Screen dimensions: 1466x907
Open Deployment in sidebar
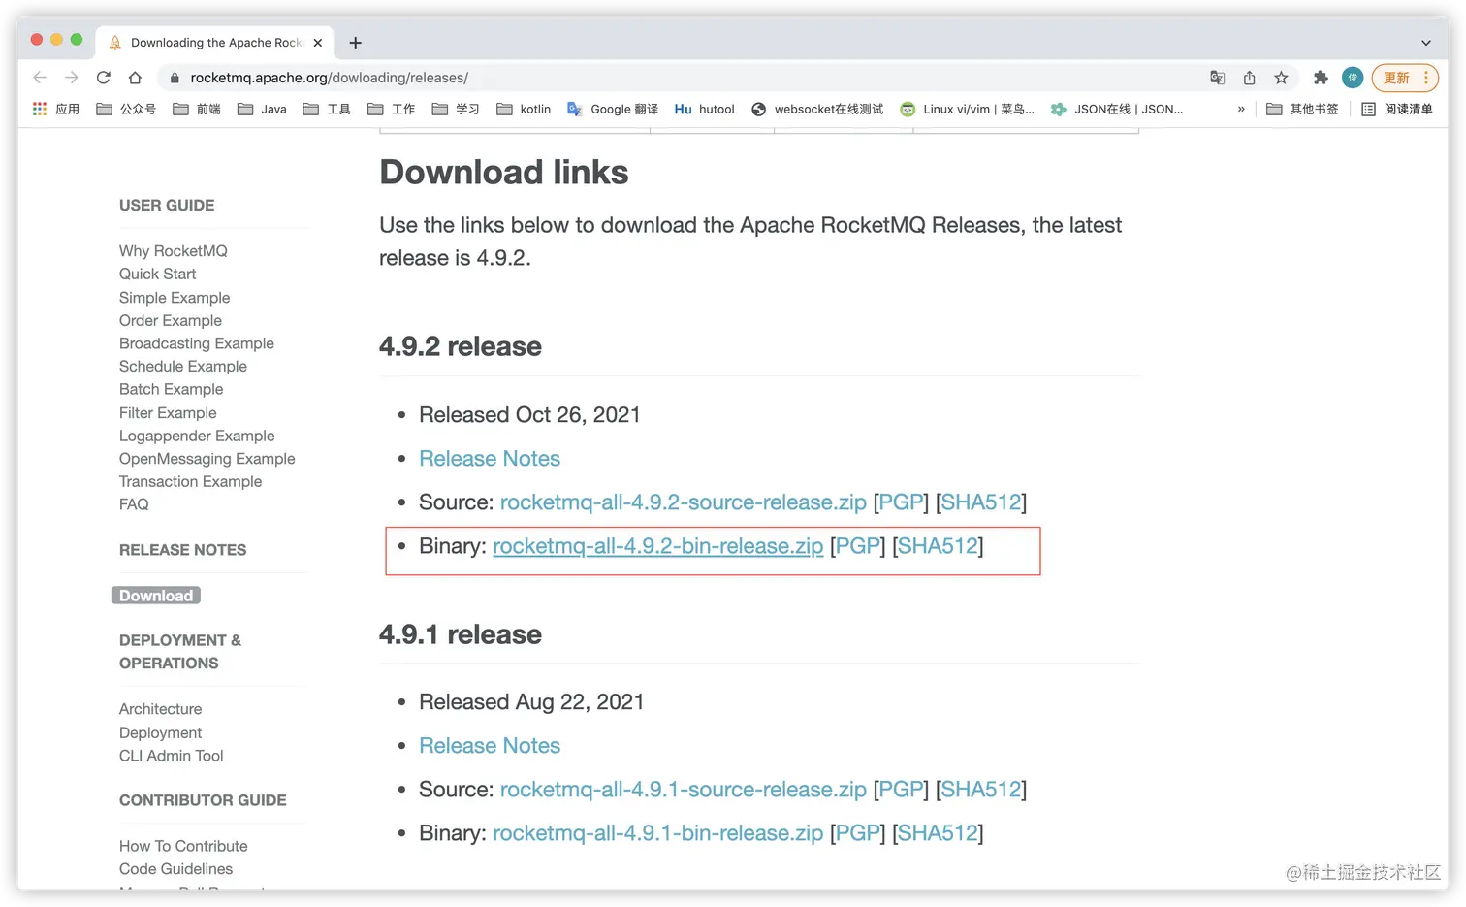pyautogui.click(x=161, y=733)
